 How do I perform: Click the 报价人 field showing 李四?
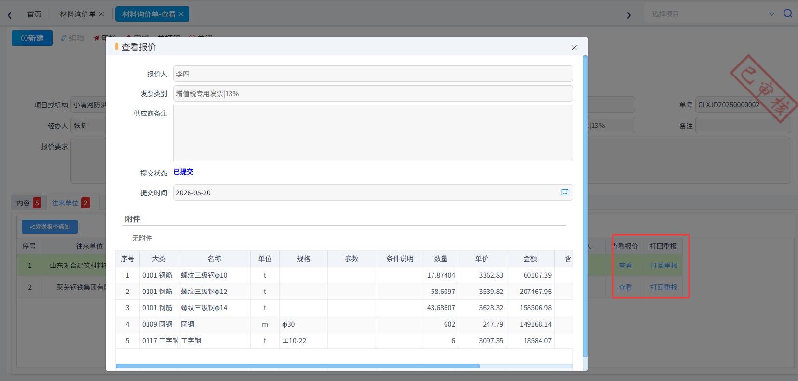pyautogui.click(x=373, y=74)
